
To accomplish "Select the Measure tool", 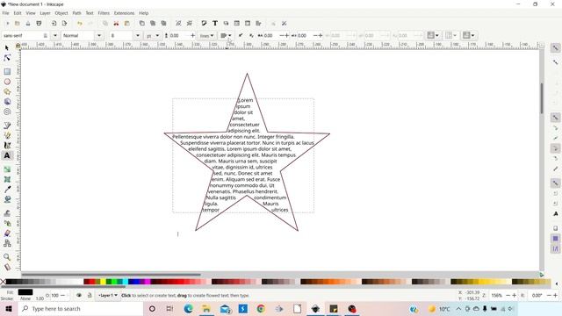I will [x=7, y=267].
